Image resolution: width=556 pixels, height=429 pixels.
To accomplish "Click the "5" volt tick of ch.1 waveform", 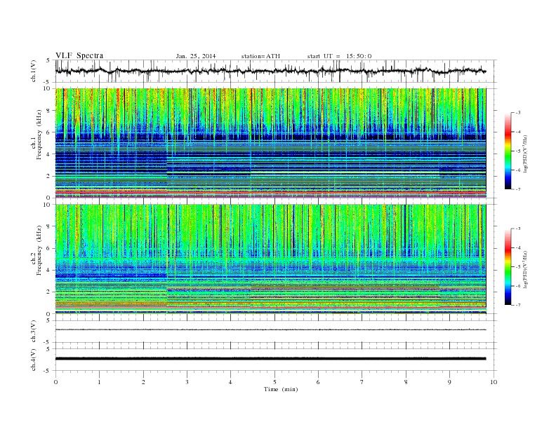I will (48, 60).
